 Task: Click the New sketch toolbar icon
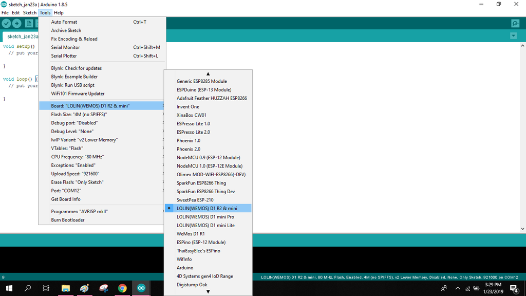[x=29, y=24]
